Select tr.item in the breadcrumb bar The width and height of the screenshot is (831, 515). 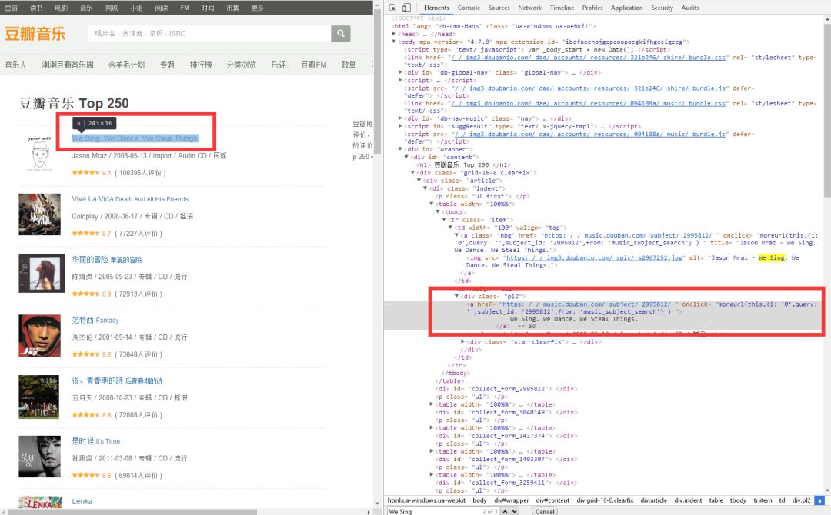click(762, 500)
